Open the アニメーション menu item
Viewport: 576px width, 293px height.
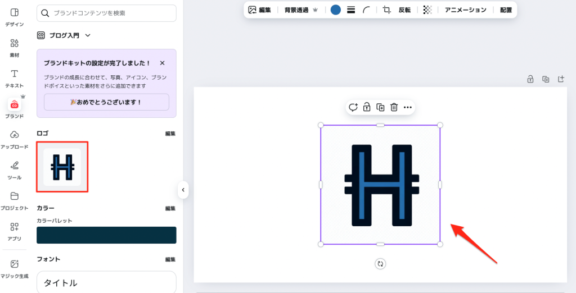(465, 10)
